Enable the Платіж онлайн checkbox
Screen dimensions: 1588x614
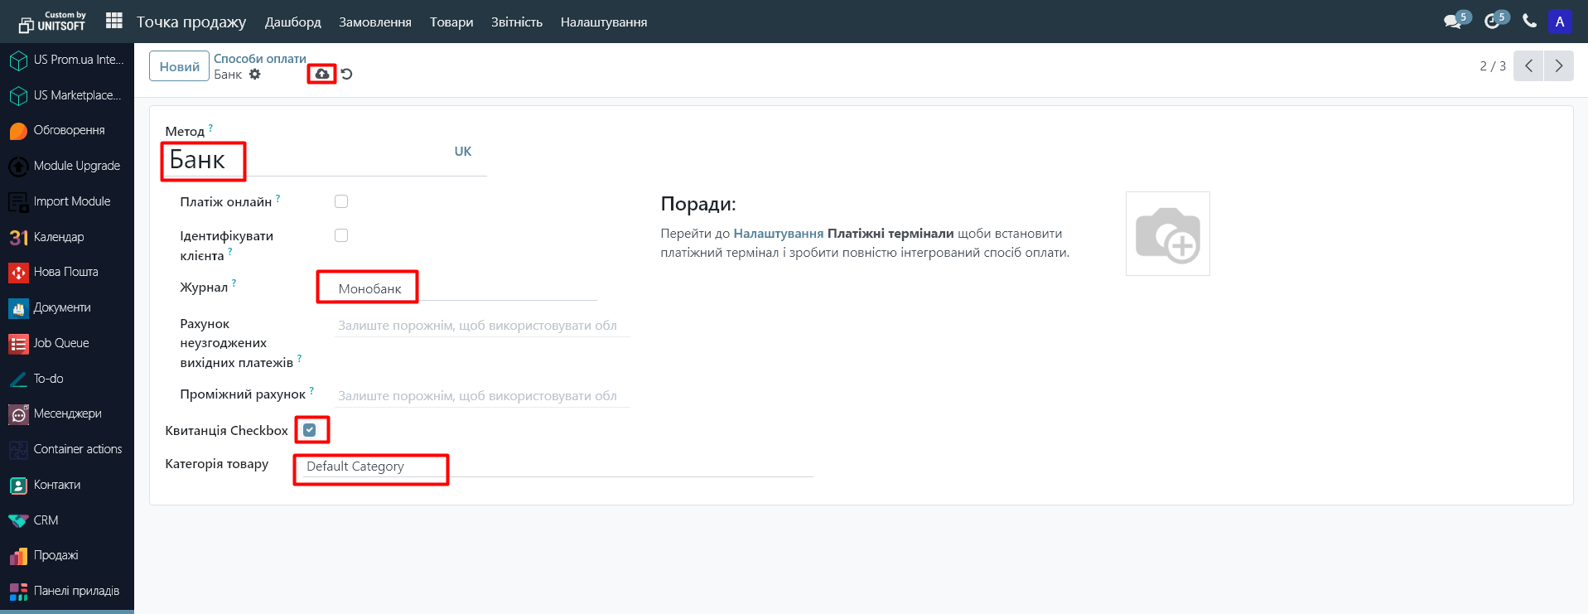click(341, 201)
